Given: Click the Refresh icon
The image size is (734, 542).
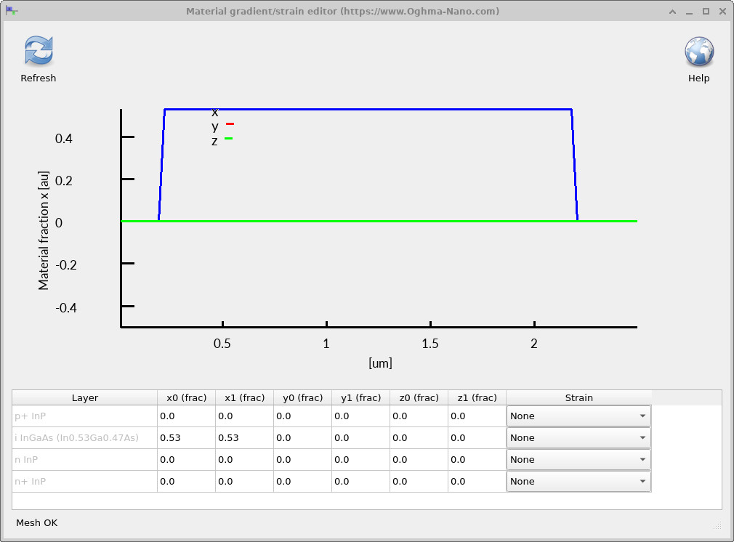Looking at the screenshot, I should tap(39, 51).
